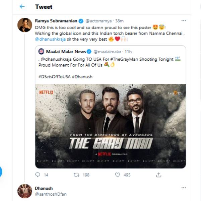
Task: Click Maalai Malar News avatar icon
Action: click(41, 52)
